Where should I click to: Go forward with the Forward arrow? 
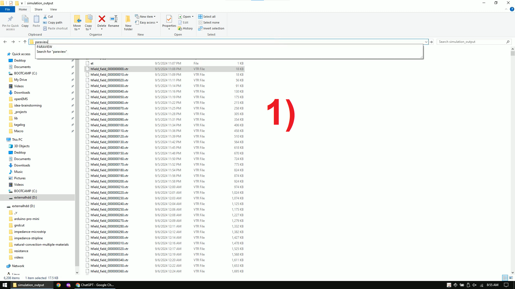click(x=13, y=42)
